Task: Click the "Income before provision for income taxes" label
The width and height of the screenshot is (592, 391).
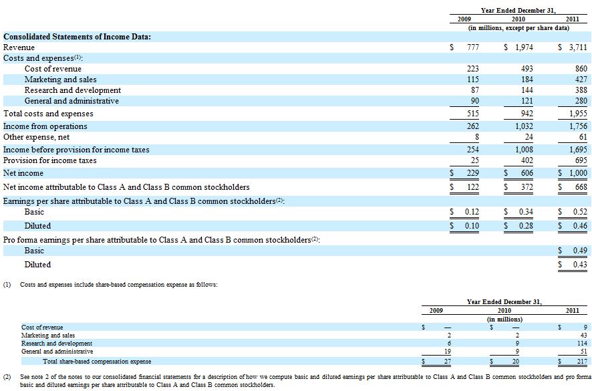Action: (x=76, y=150)
